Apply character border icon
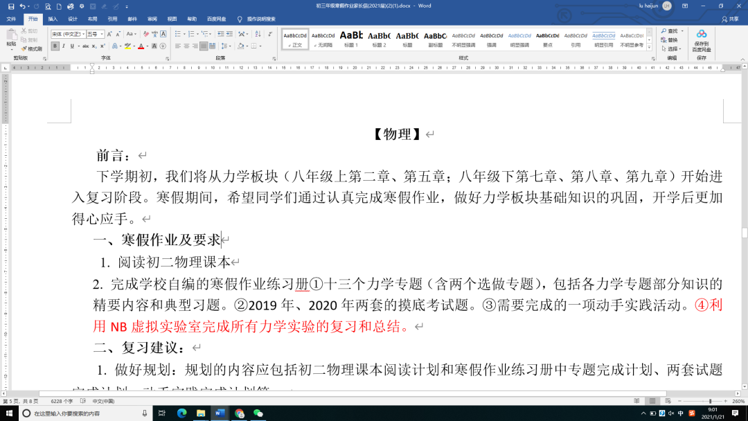The height and width of the screenshot is (421, 748). [x=163, y=34]
